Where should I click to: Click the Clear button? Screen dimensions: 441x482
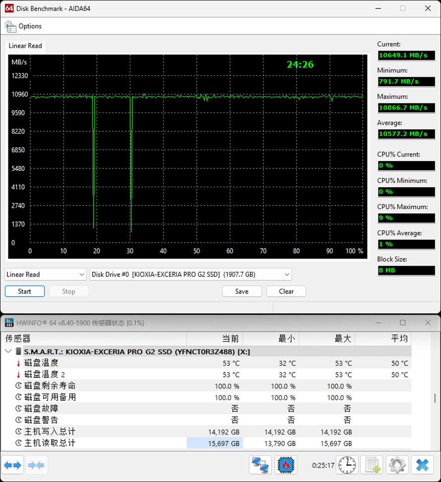pos(286,291)
